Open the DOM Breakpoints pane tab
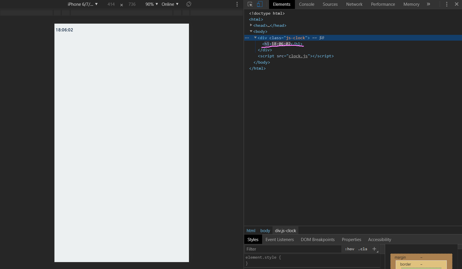This screenshot has height=269, width=462. click(x=318, y=240)
